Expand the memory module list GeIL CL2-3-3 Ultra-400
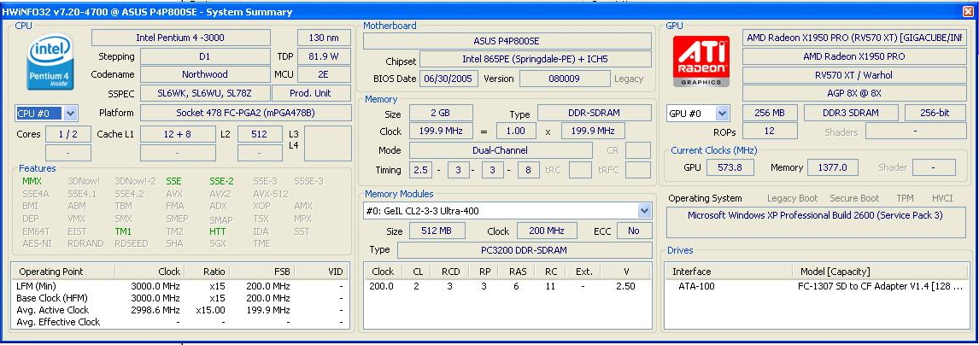Screen dimensions: 979x345 [x=644, y=211]
